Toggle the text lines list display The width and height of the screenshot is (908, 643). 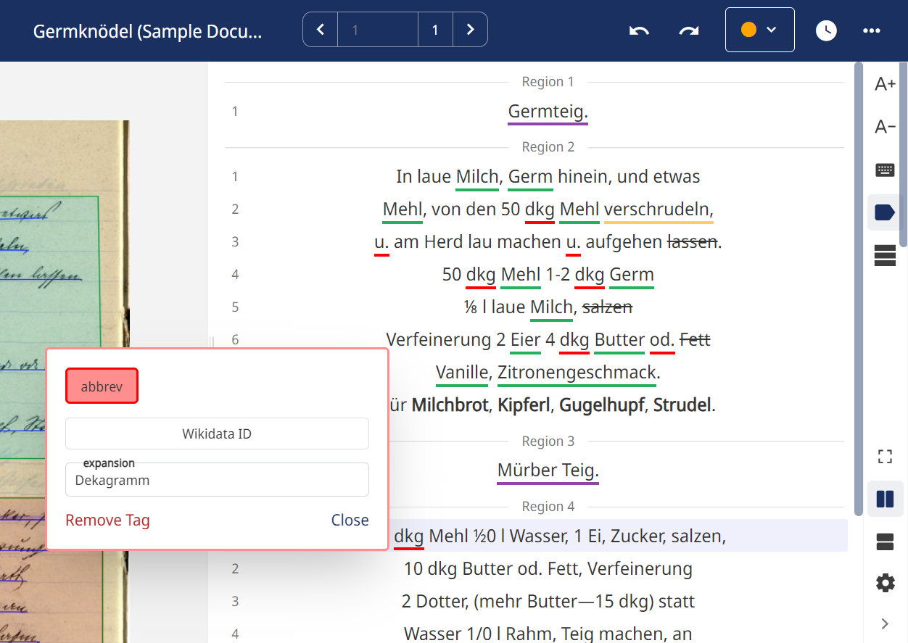885,255
